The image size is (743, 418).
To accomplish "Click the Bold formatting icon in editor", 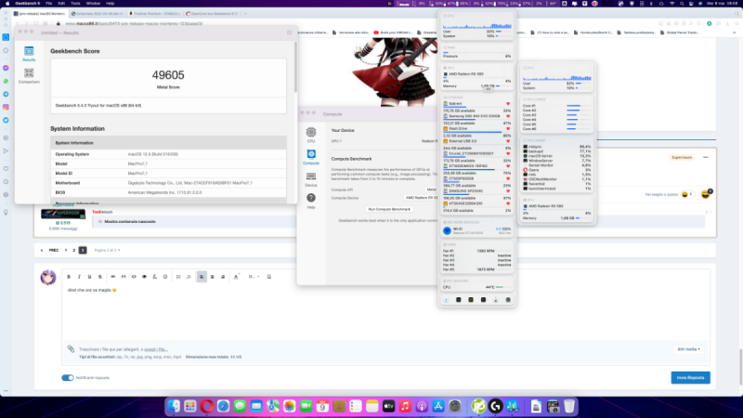I will point(69,277).
